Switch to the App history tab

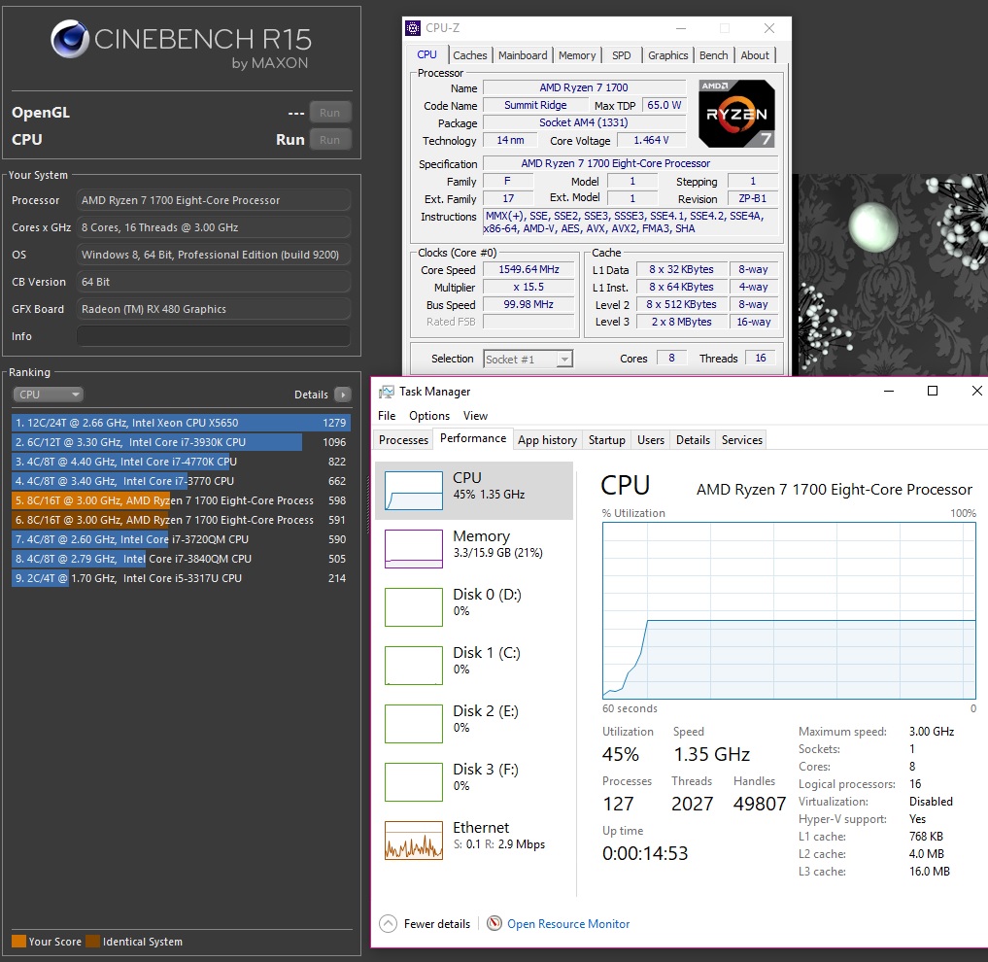click(548, 440)
